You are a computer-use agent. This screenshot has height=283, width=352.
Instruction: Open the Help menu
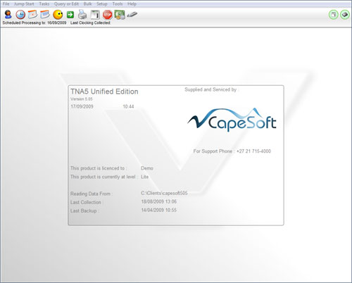coord(132,4)
